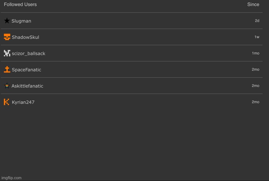Image resolution: width=269 pixels, height=181 pixels.
Task: Click the 2d timestamp for Slugman
Action: pos(257,21)
